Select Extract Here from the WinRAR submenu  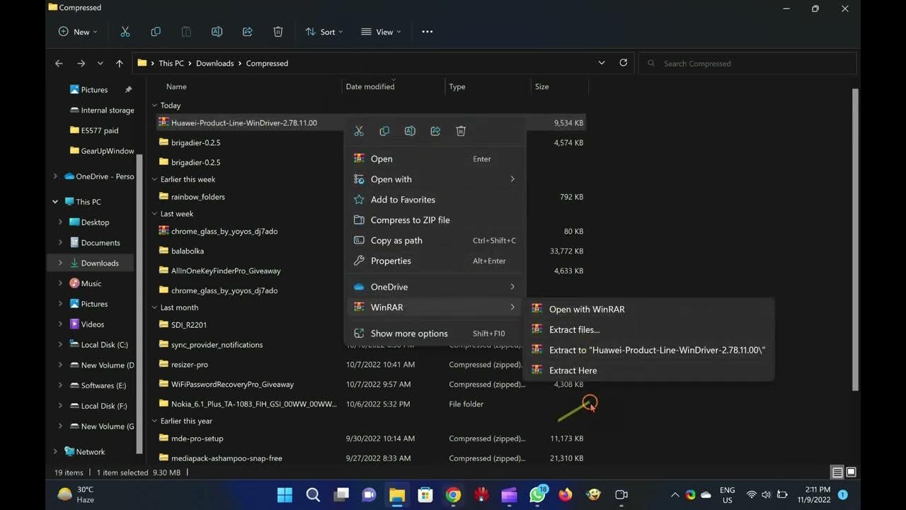(573, 370)
